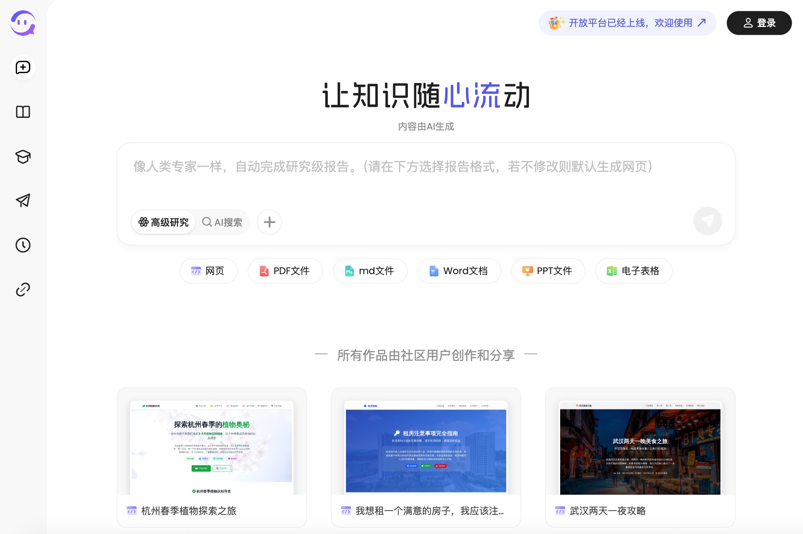Switch to AI搜索 mode

tap(223, 222)
